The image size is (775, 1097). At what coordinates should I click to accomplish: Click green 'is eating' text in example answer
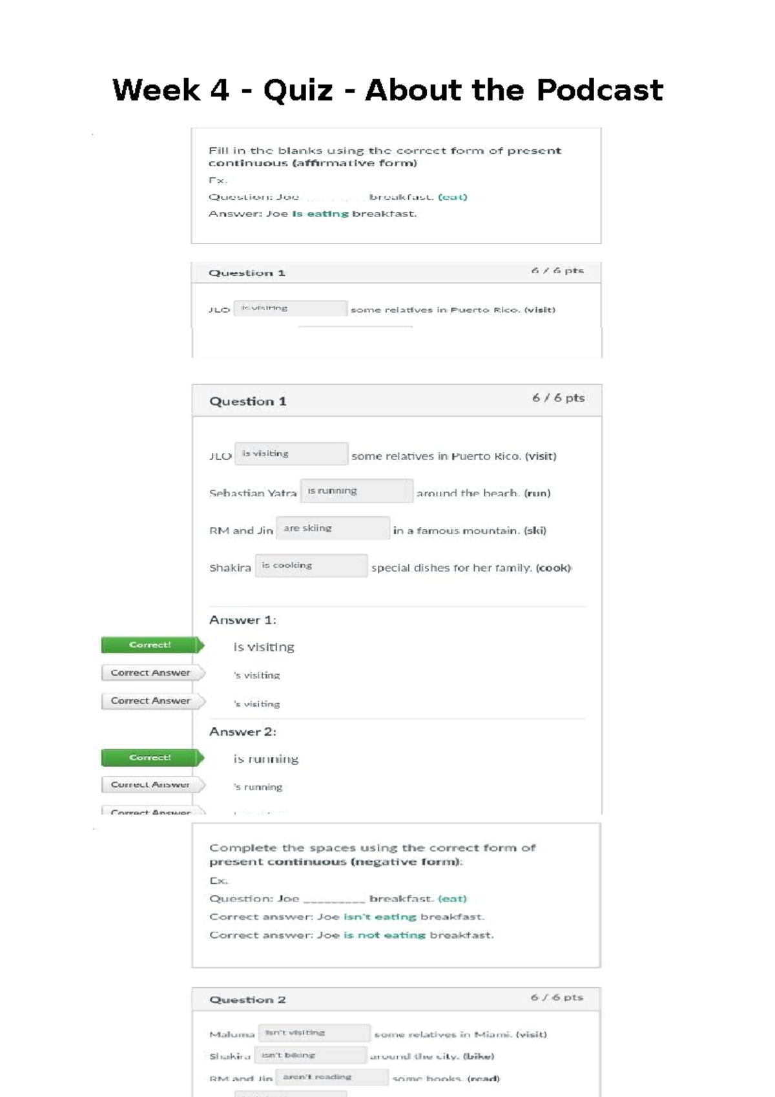pyautogui.click(x=320, y=214)
